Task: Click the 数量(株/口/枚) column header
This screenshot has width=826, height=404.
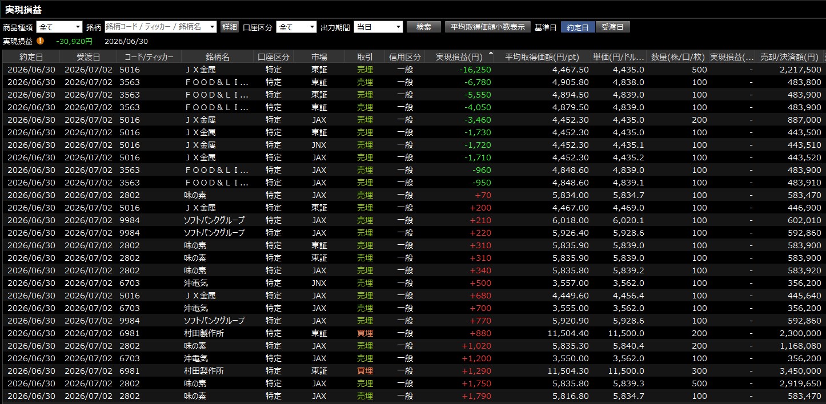Action: pos(677,56)
